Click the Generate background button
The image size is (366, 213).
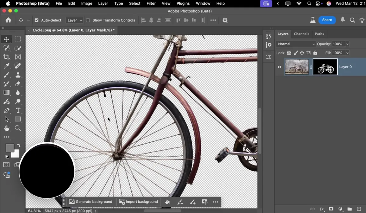(91, 201)
